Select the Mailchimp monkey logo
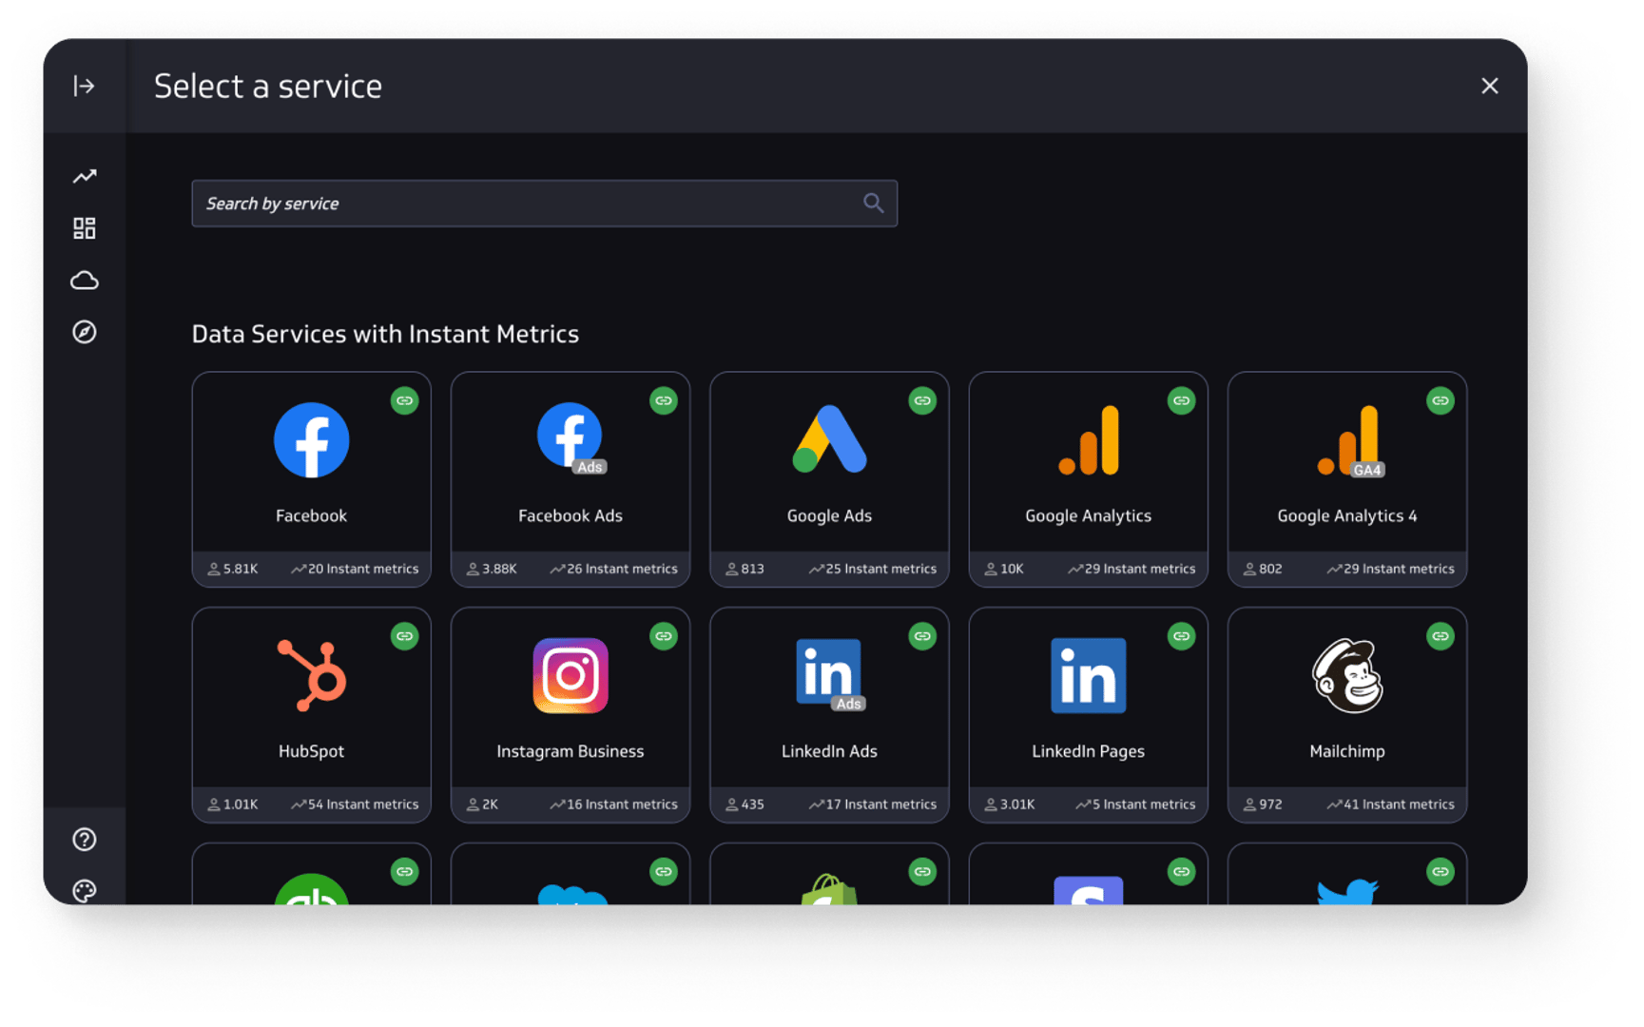This screenshot has width=1644, height=1027. (1347, 675)
